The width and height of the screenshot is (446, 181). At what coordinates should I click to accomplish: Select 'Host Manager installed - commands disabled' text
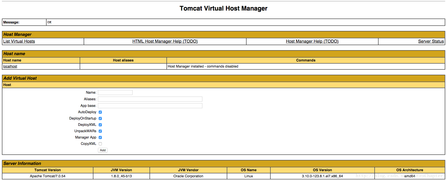[x=203, y=66]
